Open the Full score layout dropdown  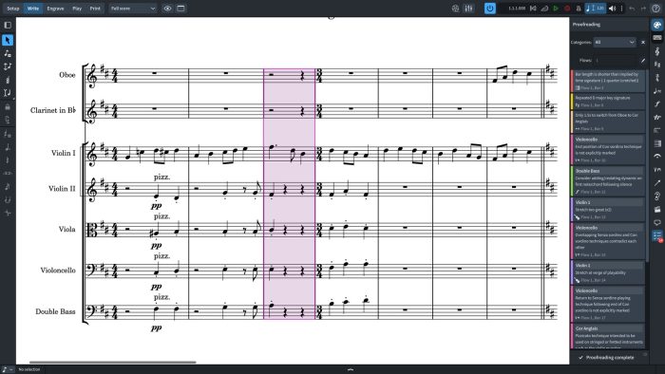(x=133, y=9)
